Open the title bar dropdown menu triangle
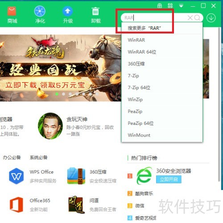 (181, 6)
